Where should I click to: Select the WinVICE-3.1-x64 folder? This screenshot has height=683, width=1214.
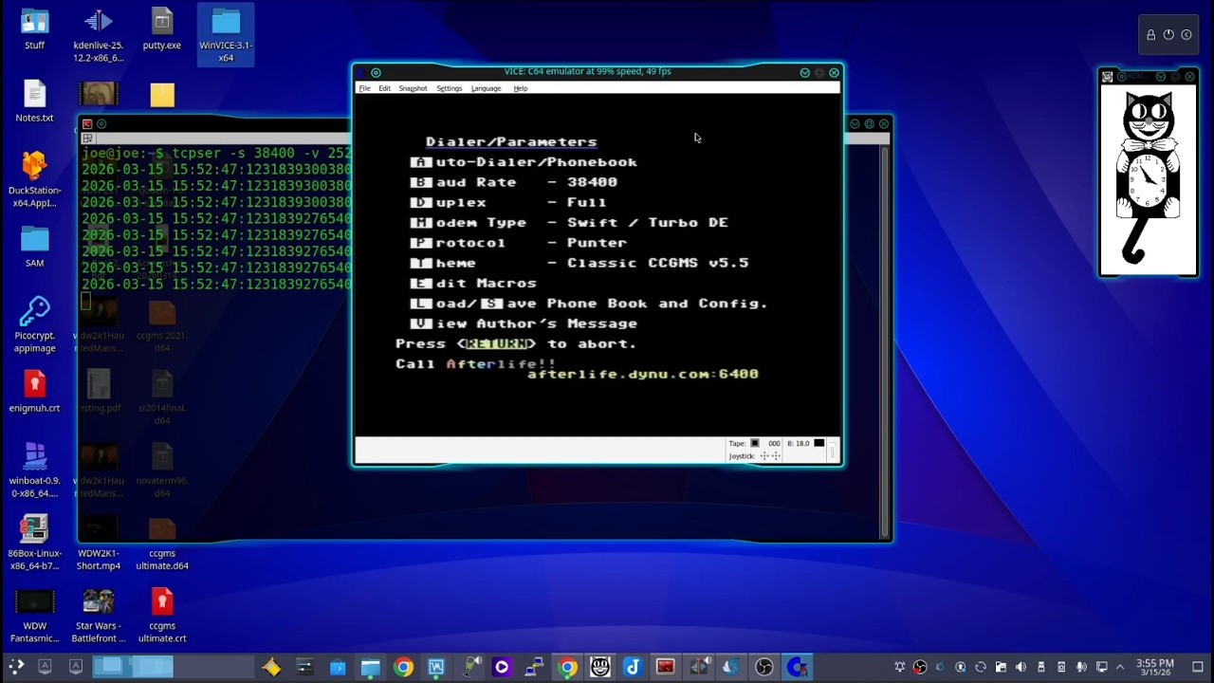[x=226, y=36]
